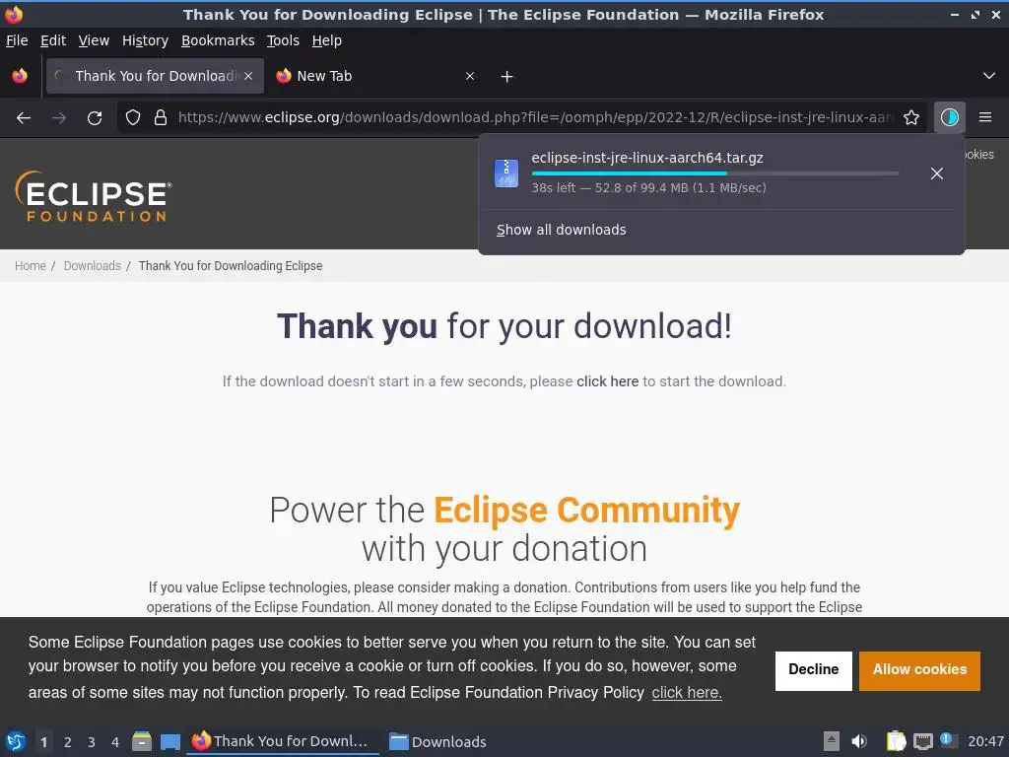1009x757 pixels.
Task: Click the 'Thank you for your download!' heading
Action: pos(504,326)
